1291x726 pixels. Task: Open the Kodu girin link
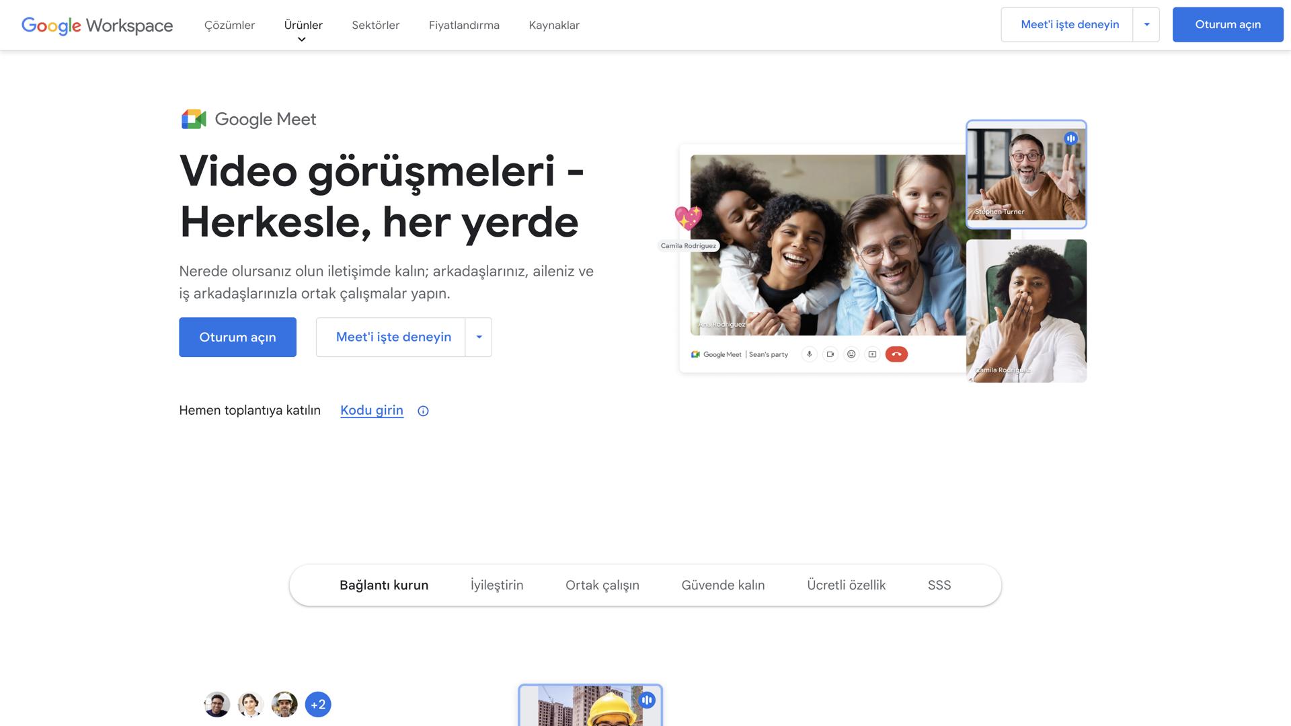pyautogui.click(x=371, y=410)
